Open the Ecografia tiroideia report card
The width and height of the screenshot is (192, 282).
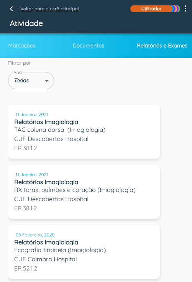pyautogui.click(x=84, y=252)
